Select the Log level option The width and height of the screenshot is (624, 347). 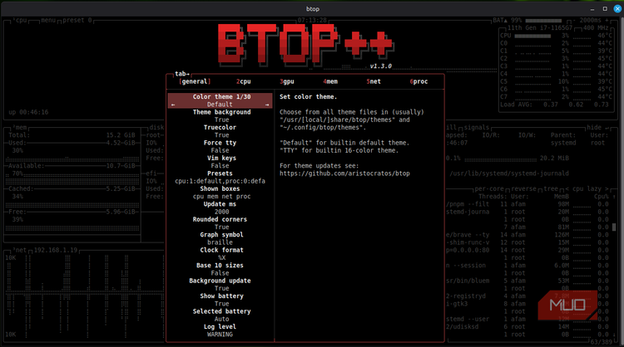(220, 326)
